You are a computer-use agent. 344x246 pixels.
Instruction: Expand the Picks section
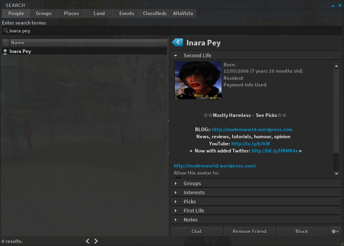(x=190, y=201)
